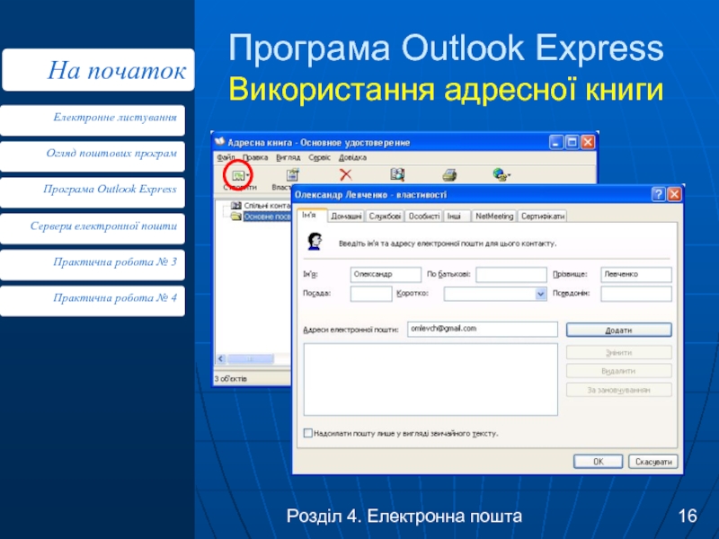Open the Правка menu

[255, 157]
